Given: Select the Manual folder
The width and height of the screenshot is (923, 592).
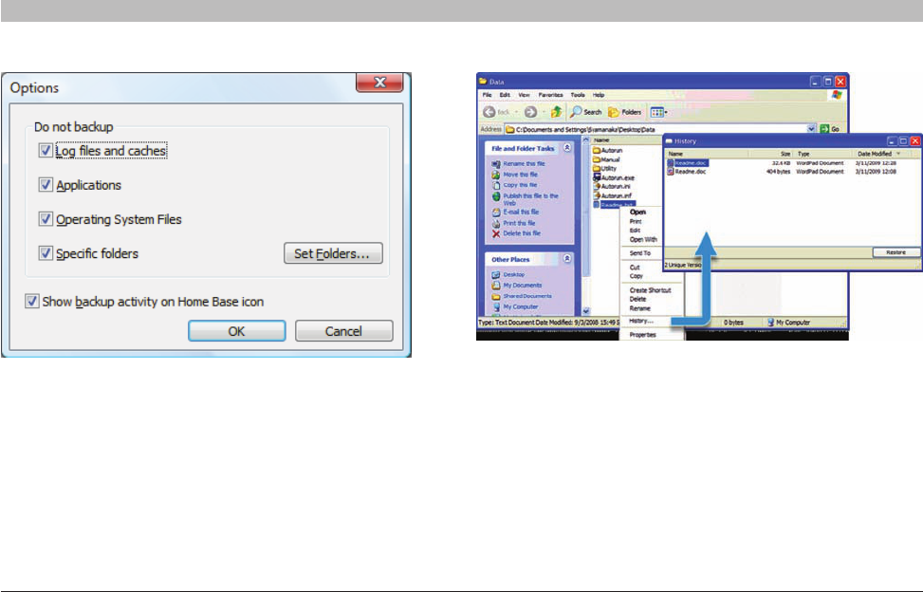Looking at the screenshot, I should (606, 159).
